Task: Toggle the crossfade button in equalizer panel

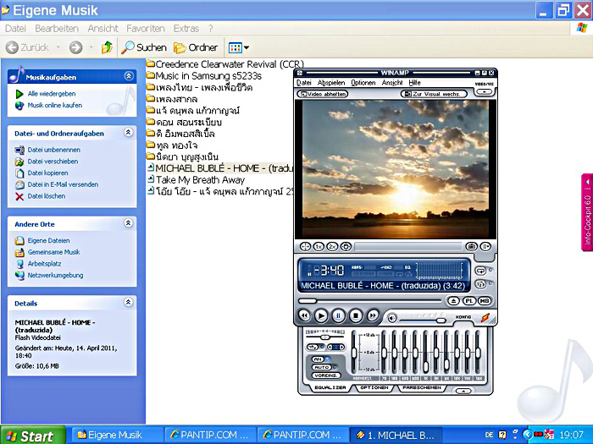Action: [x=313, y=347]
